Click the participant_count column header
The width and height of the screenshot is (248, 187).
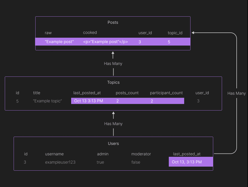pos(166,93)
